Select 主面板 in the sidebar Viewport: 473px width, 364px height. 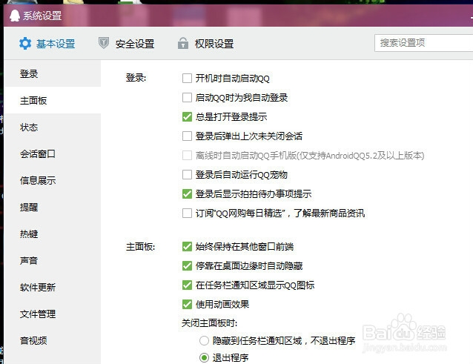coord(53,100)
